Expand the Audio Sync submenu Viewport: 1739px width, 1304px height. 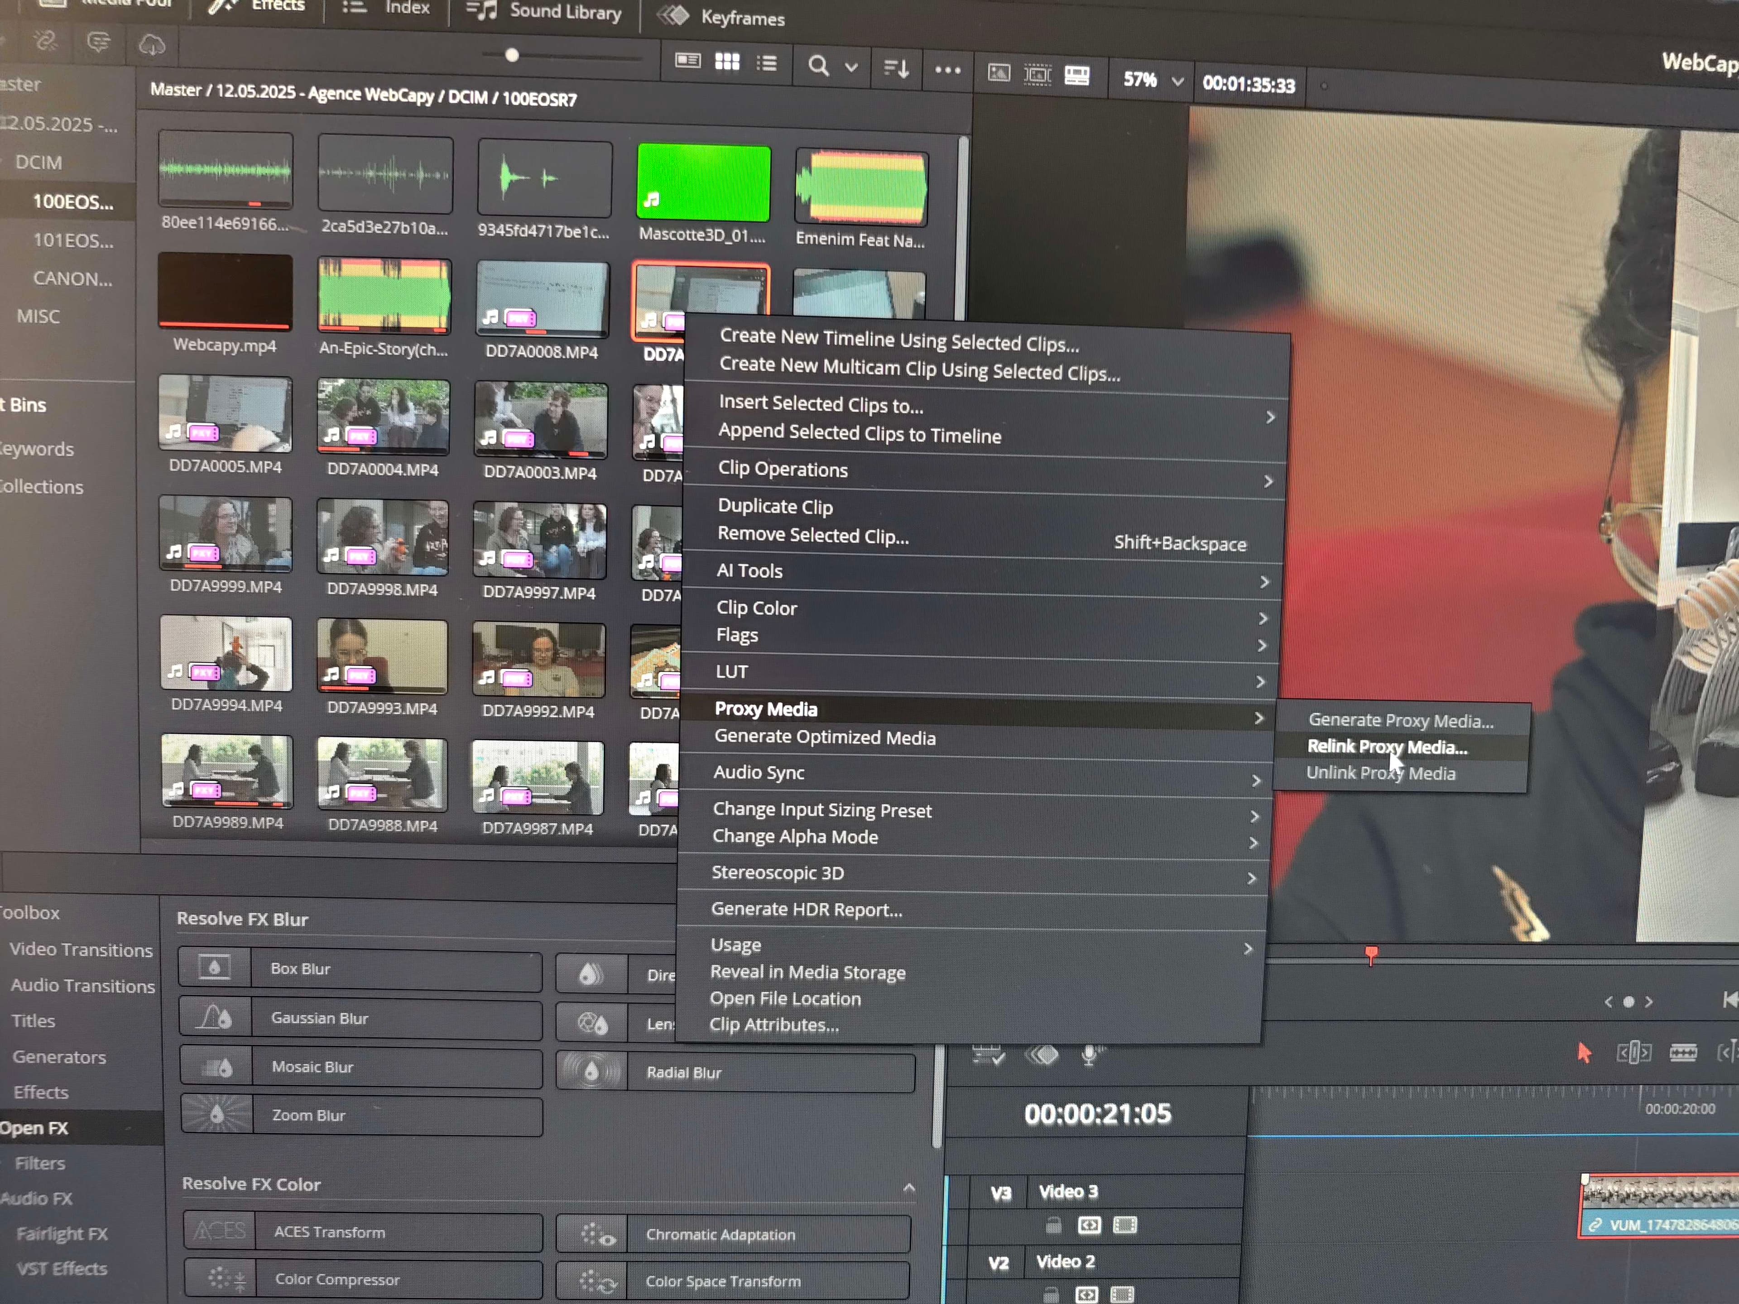[x=1256, y=781]
